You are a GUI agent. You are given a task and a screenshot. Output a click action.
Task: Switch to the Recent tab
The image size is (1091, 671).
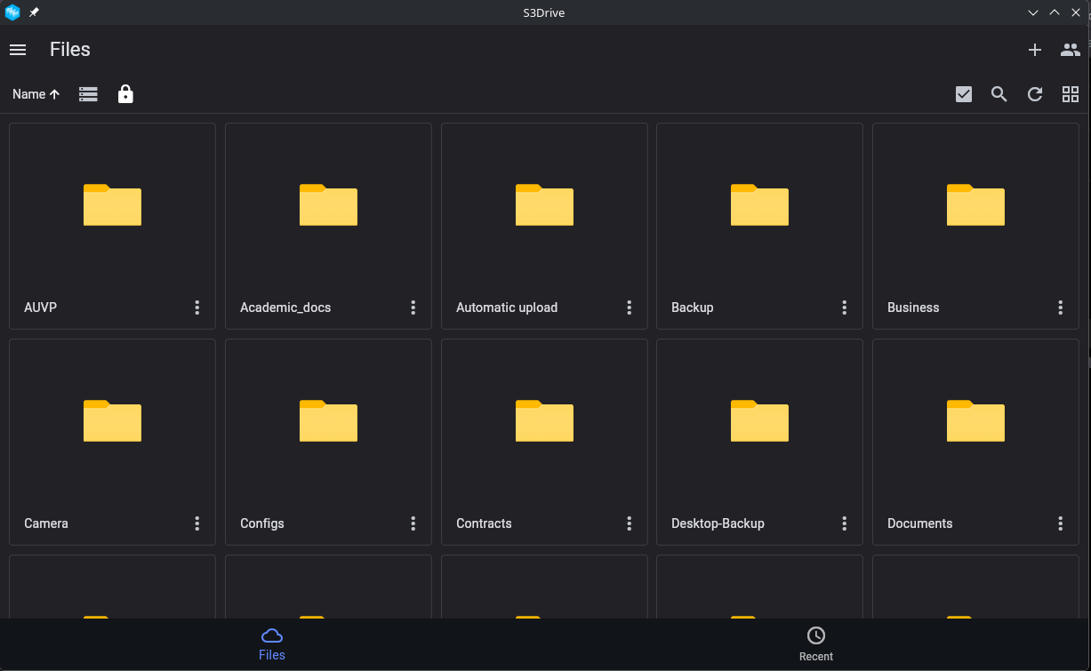[815, 643]
